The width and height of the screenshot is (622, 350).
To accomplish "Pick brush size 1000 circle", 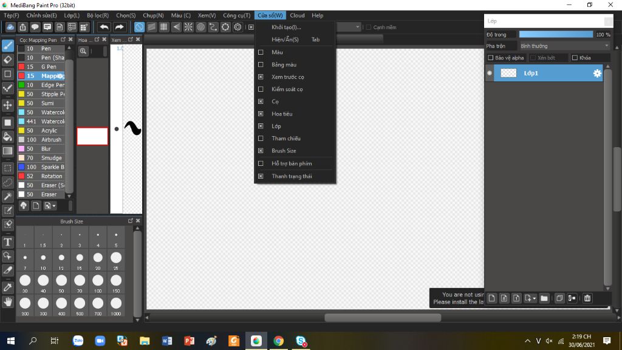I will (x=116, y=303).
